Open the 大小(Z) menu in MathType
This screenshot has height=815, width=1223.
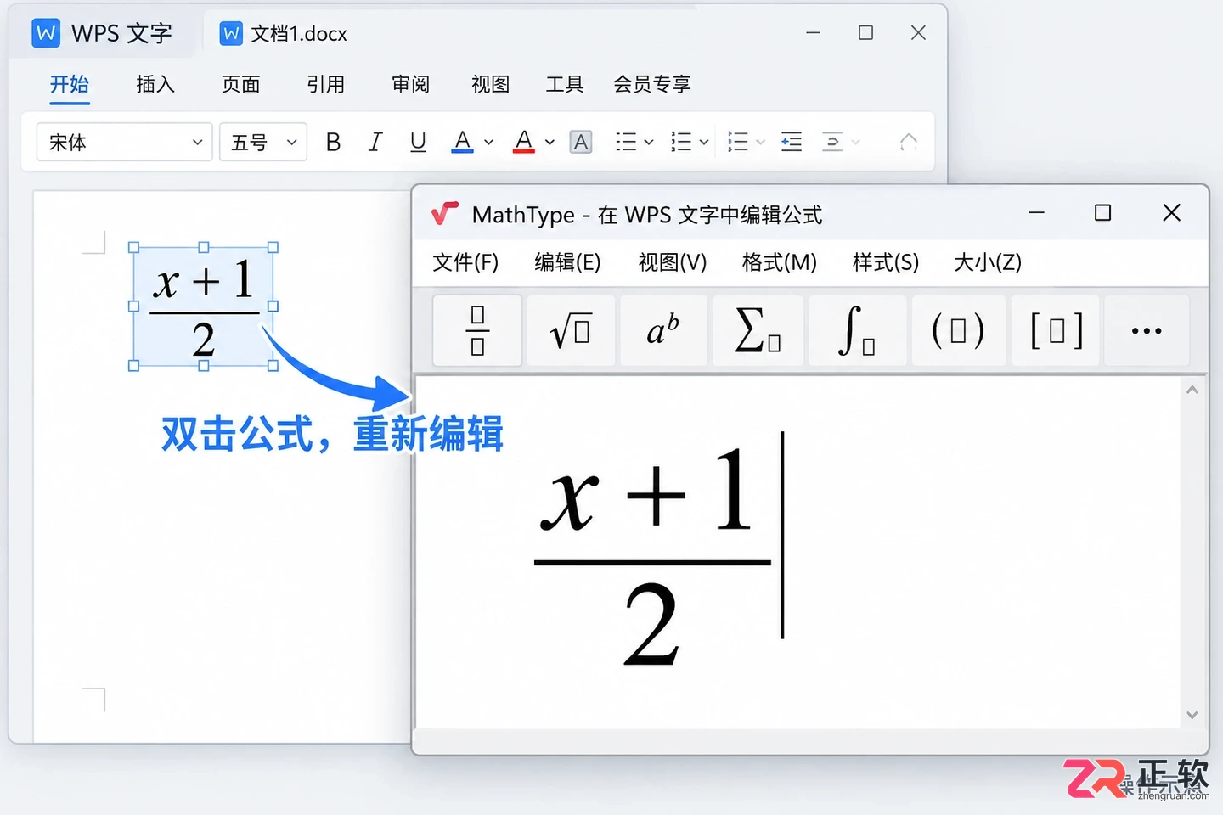coord(988,262)
